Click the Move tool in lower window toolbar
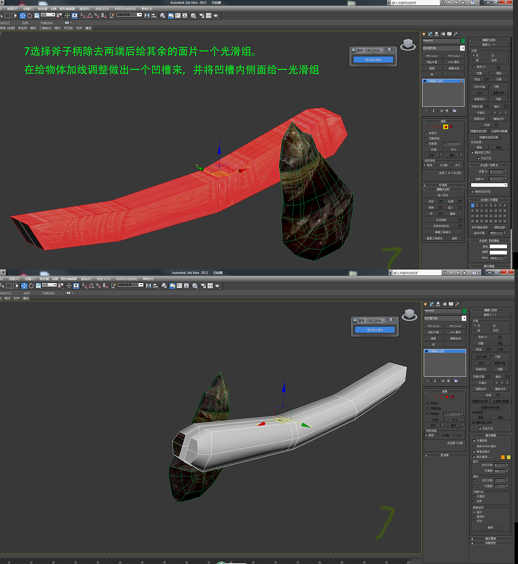The height and width of the screenshot is (564, 518). pyautogui.click(x=24, y=285)
